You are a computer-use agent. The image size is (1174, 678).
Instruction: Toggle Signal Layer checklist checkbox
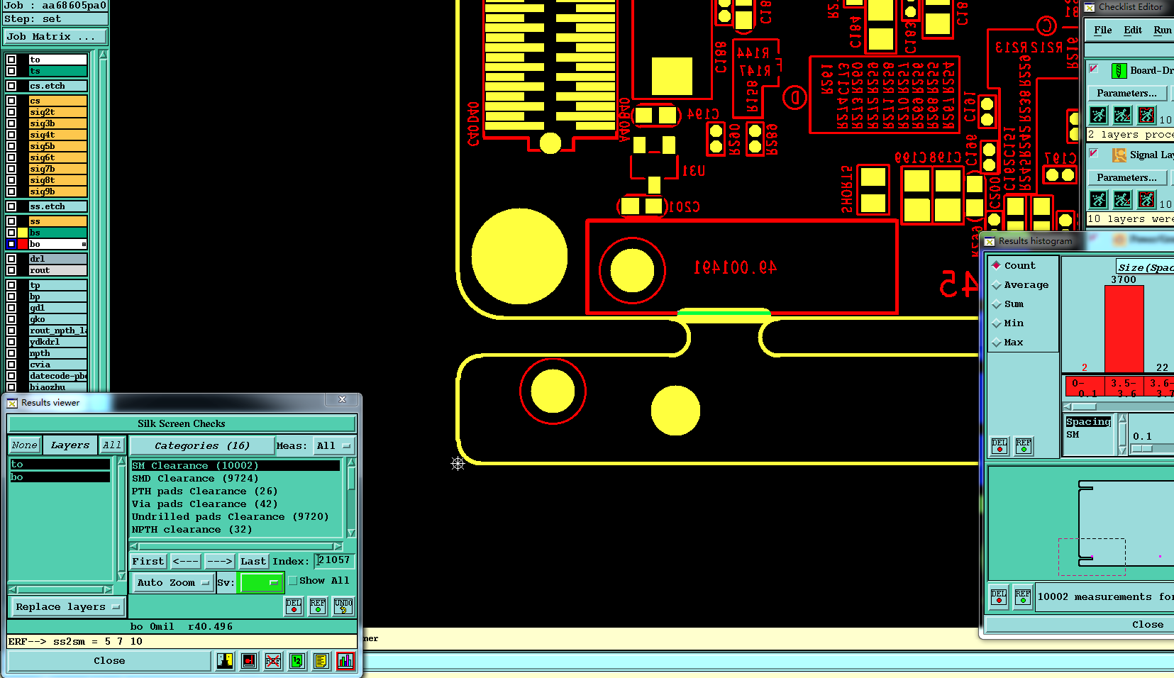coord(1094,153)
